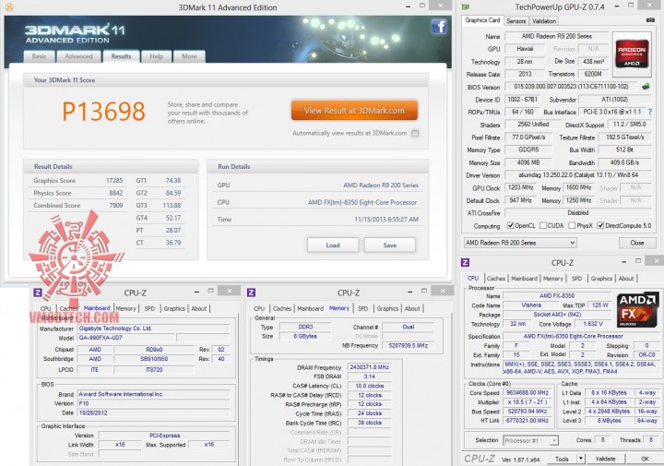Click the Save button in Run Details
This screenshot has width=664, height=466.
pyautogui.click(x=389, y=245)
